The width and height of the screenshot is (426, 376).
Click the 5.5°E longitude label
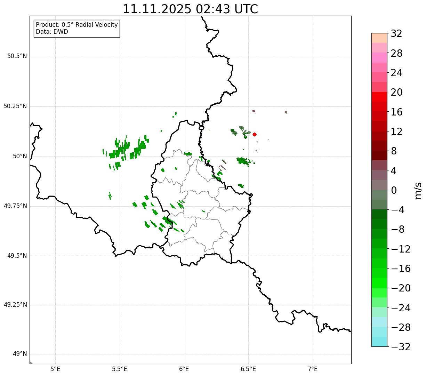coord(120,369)
